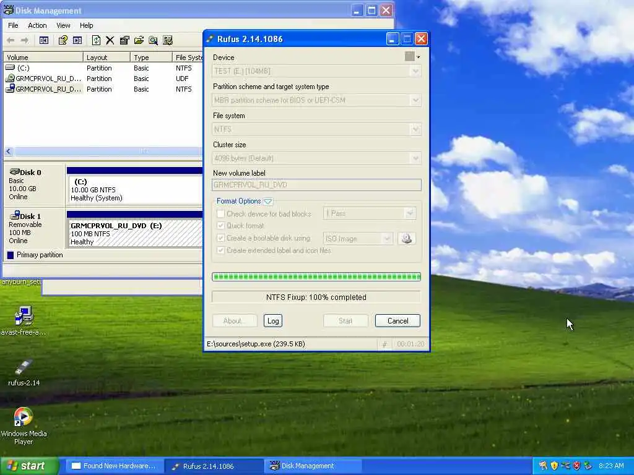Toggle Create a bootable disk using checkbox

[x=221, y=238]
